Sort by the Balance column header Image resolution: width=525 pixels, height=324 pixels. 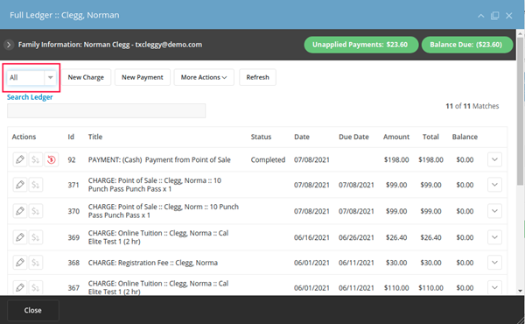tap(465, 137)
